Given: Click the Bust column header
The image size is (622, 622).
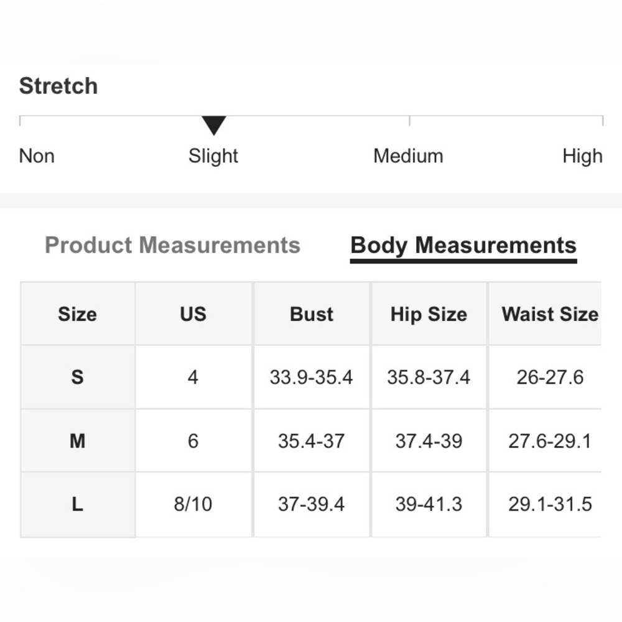Looking at the screenshot, I should (311, 314).
